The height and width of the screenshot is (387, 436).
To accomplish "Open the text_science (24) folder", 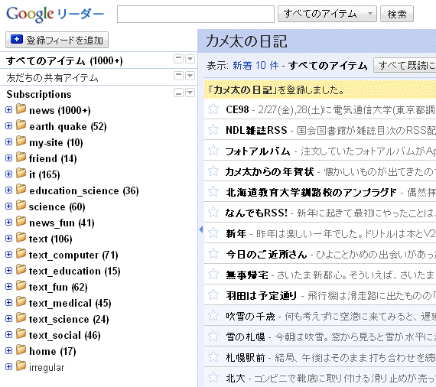I will tap(69, 319).
